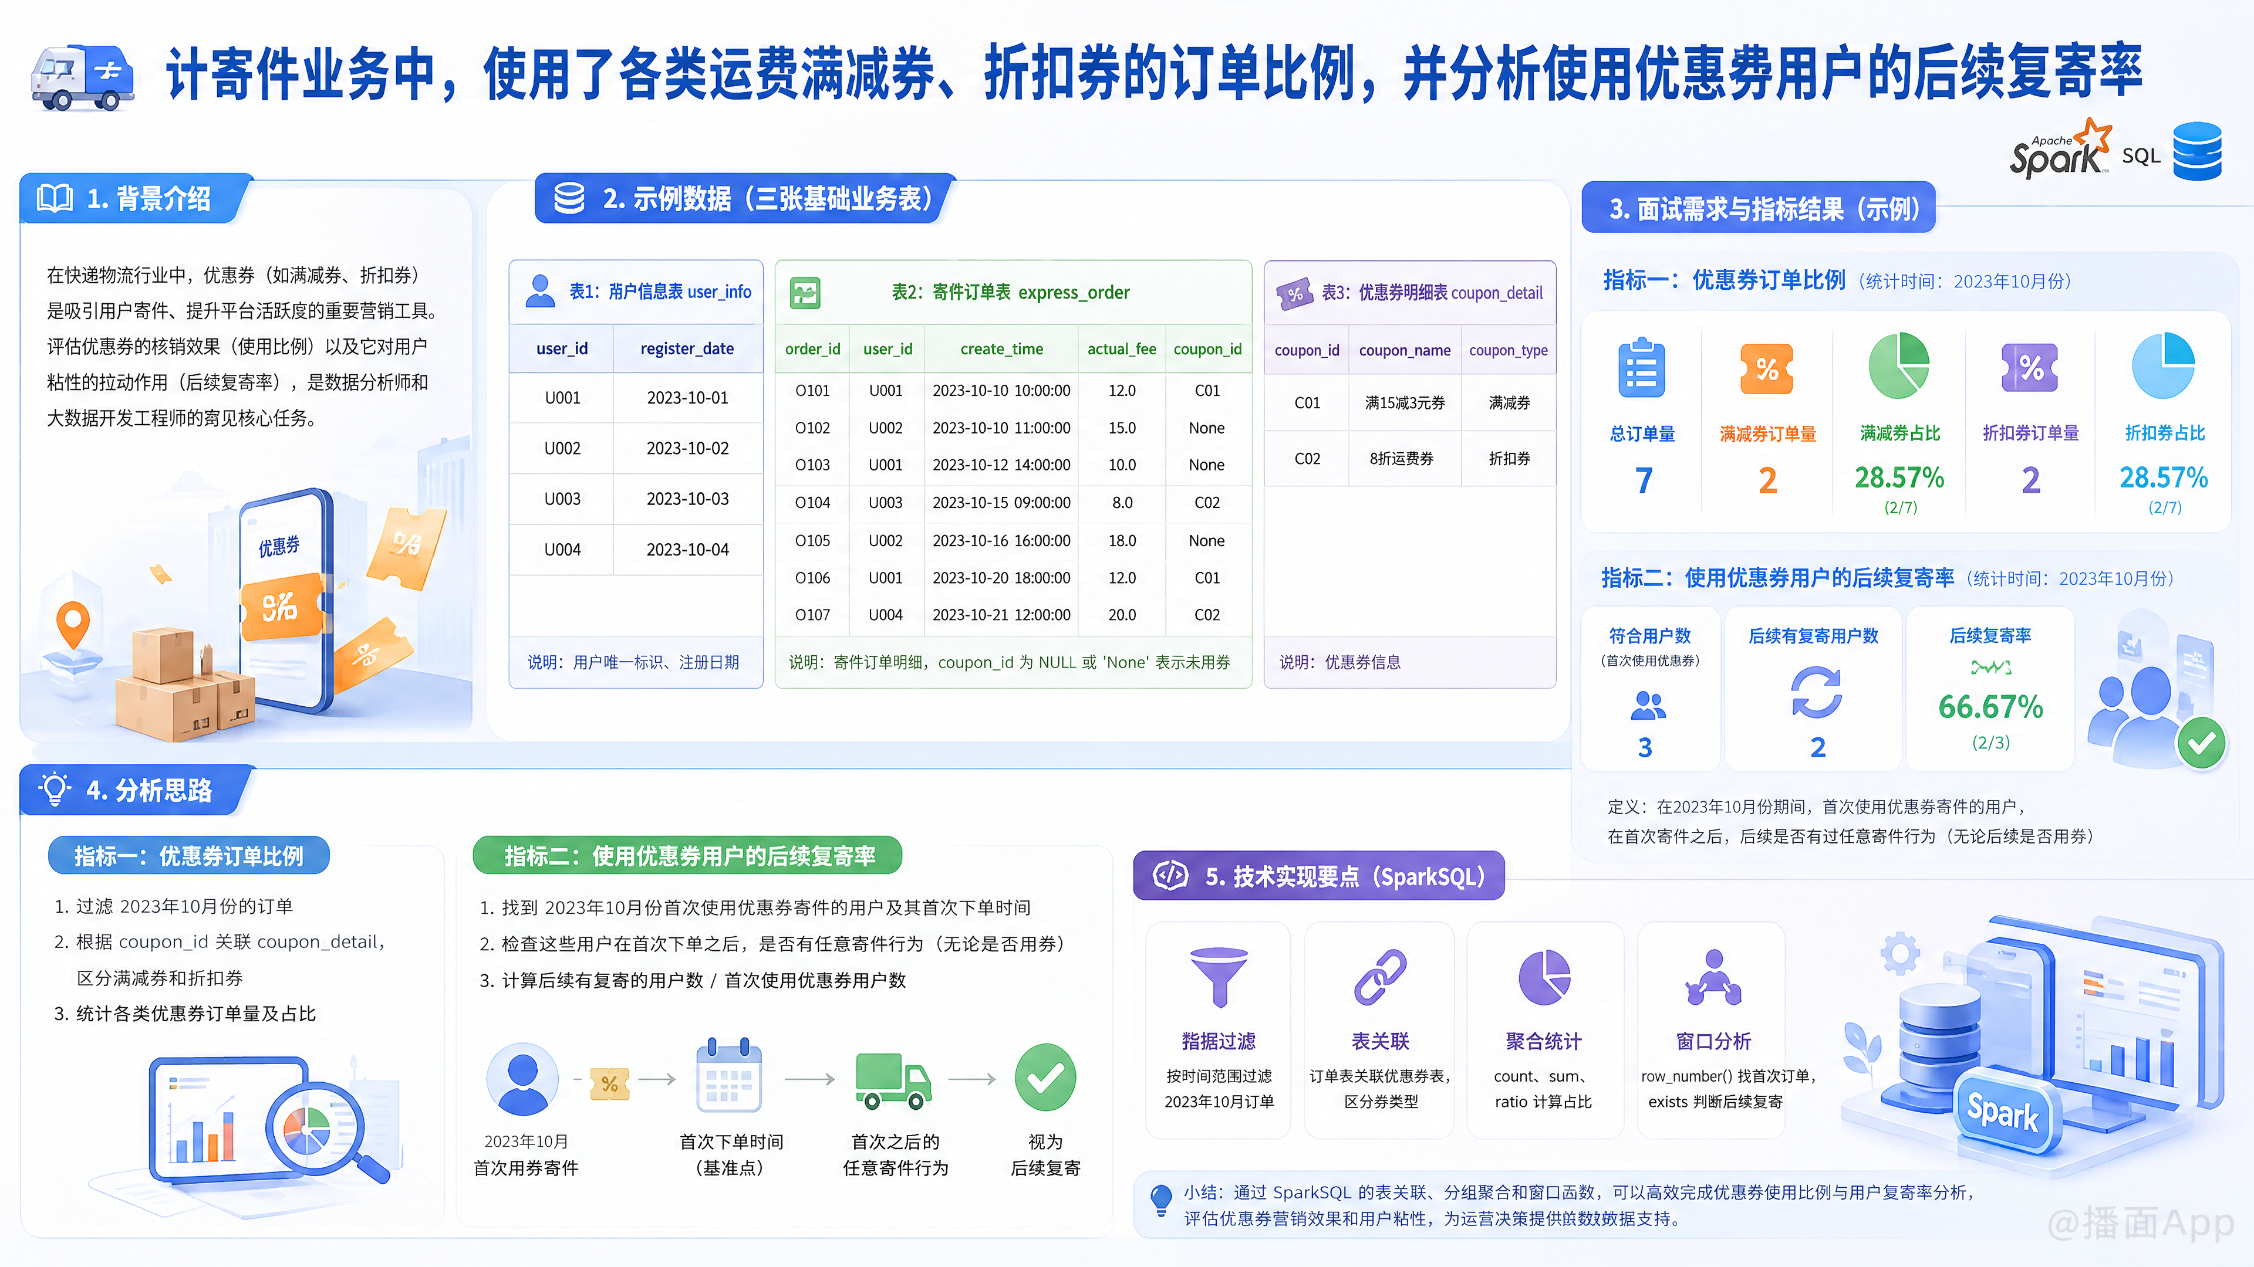Click the green order icon in express_order table header
The width and height of the screenshot is (2254, 1267).
click(x=805, y=292)
